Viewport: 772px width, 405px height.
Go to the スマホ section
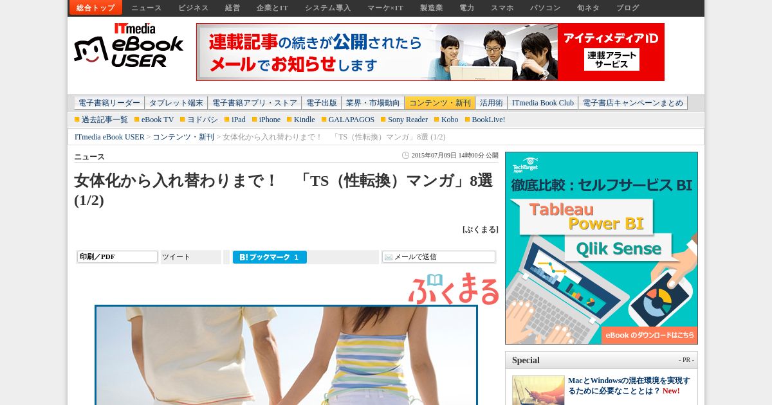502,8
